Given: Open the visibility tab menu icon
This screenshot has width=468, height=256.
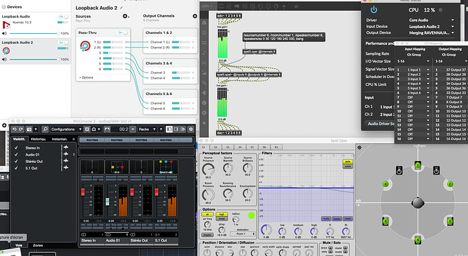Looking at the screenshot, I should [x=73, y=139].
